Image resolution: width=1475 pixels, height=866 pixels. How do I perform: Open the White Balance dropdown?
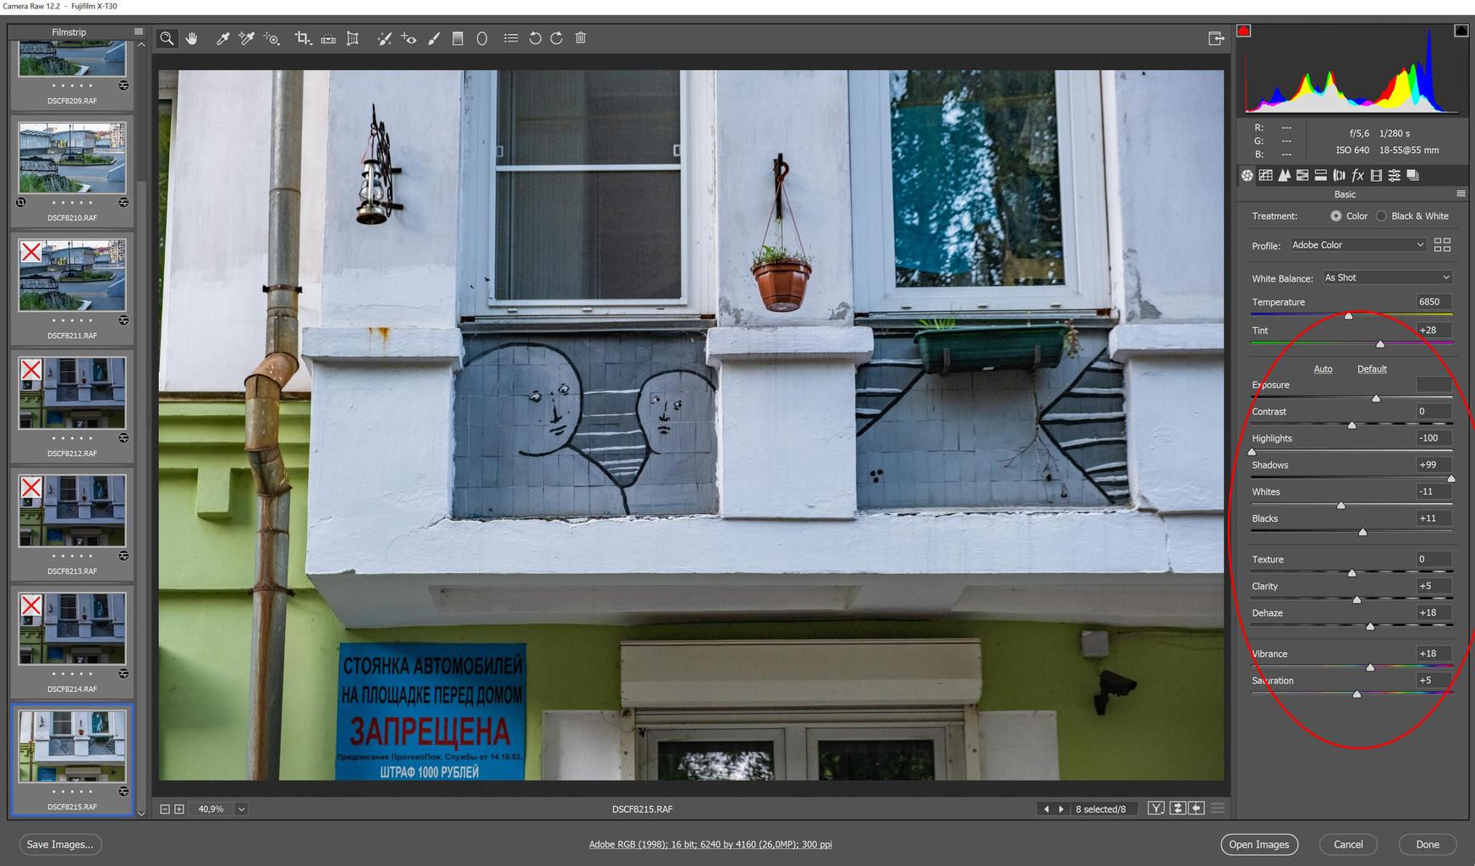pyautogui.click(x=1387, y=277)
